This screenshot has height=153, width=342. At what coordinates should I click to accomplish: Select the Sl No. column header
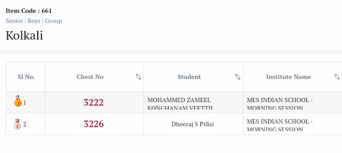[26, 77]
